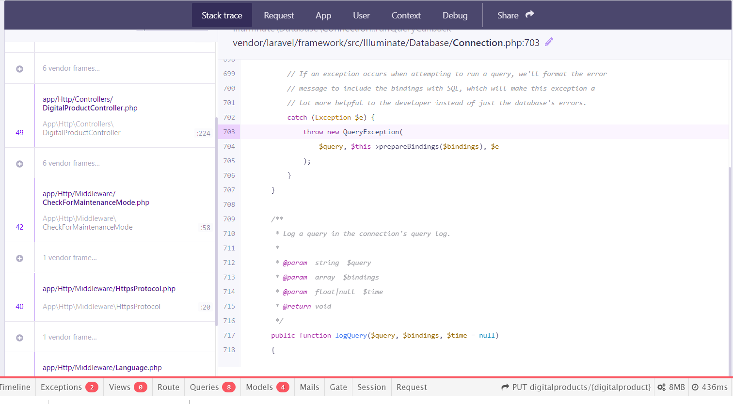Click frame number 40
Image resolution: width=733 pixels, height=404 pixels.
19,306
